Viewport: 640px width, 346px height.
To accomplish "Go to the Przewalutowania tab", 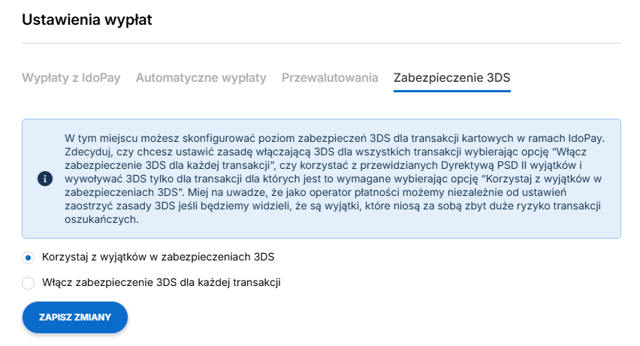I will [x=330, y=77].
